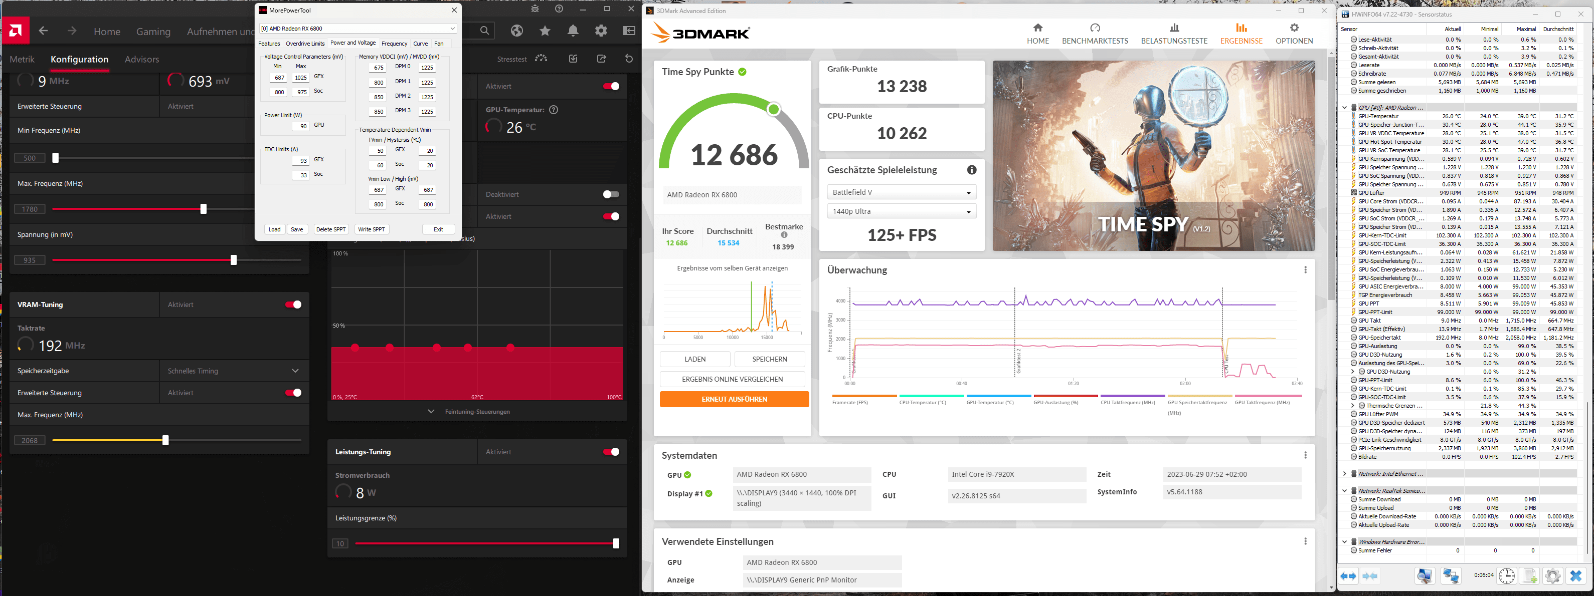Image resolution: width=1594 pixels, height=596 pixels.
Task: Open Battlefield V game dropdown
Action: pos(902,192)
